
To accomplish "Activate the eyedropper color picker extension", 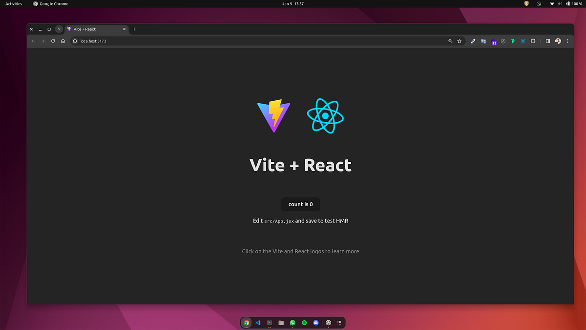I will 473,41.
